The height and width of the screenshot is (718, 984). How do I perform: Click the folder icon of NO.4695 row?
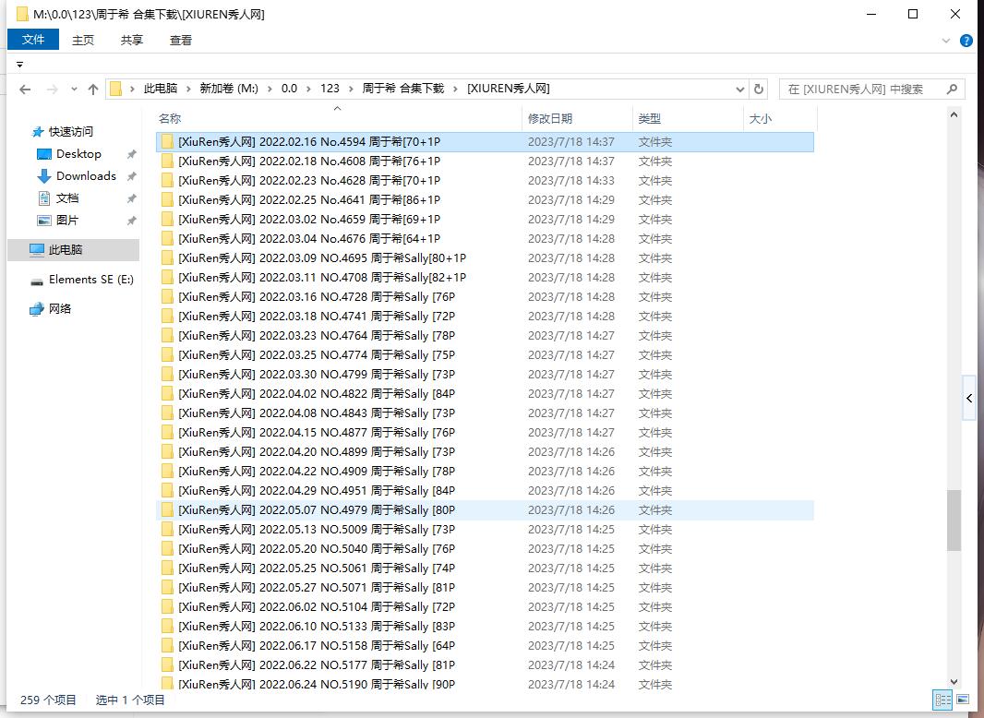167,258
